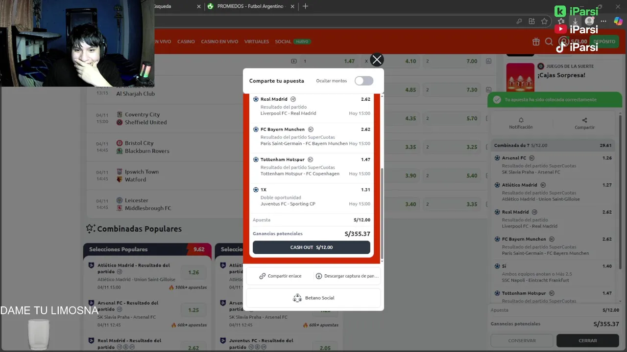
Task: Open stats icon beside 7.00 odds
Action: coord(488,61)
